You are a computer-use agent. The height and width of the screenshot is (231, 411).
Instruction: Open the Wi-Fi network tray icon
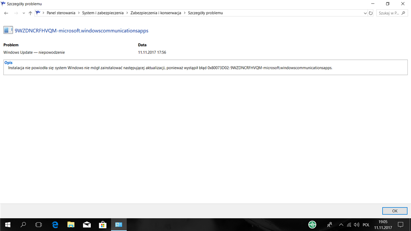click(349, 225)
